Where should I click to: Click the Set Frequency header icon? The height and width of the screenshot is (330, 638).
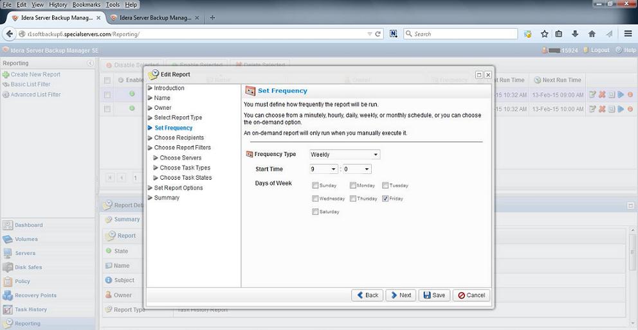250,91
